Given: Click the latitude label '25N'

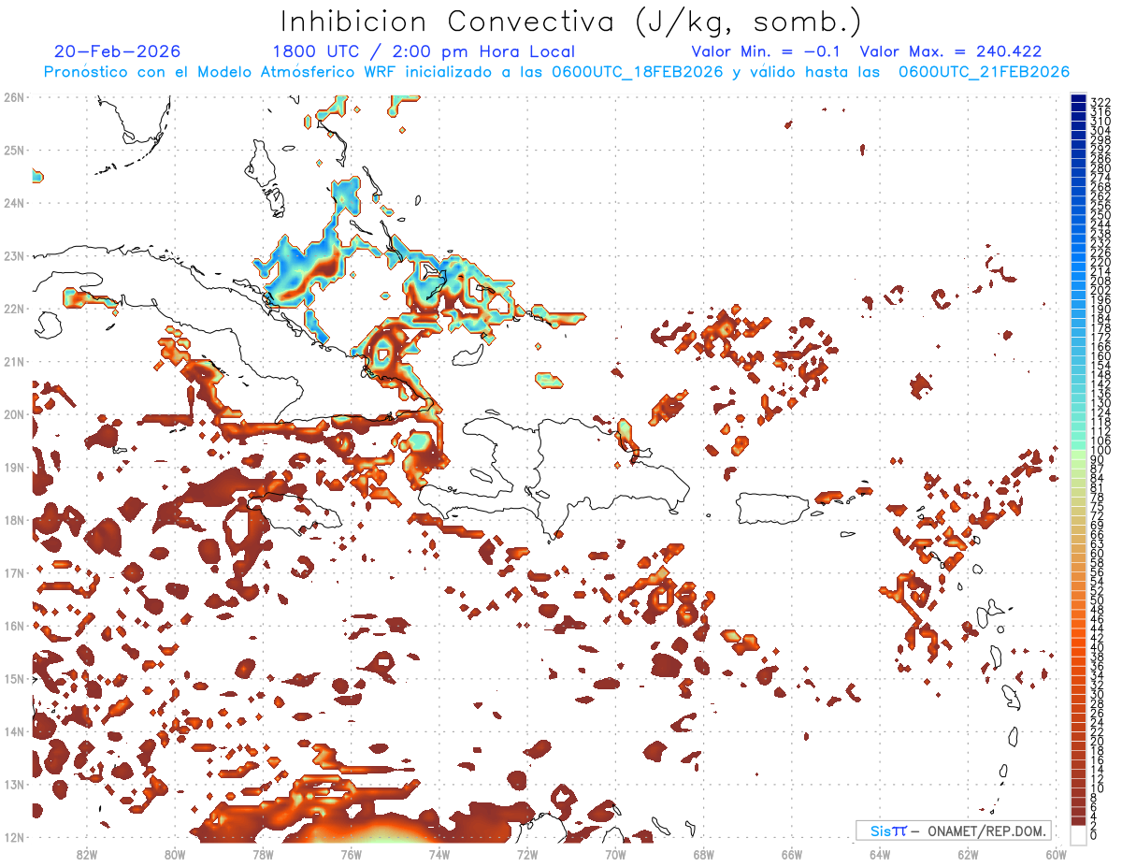Looking at the screenshot, I should 13,151.
